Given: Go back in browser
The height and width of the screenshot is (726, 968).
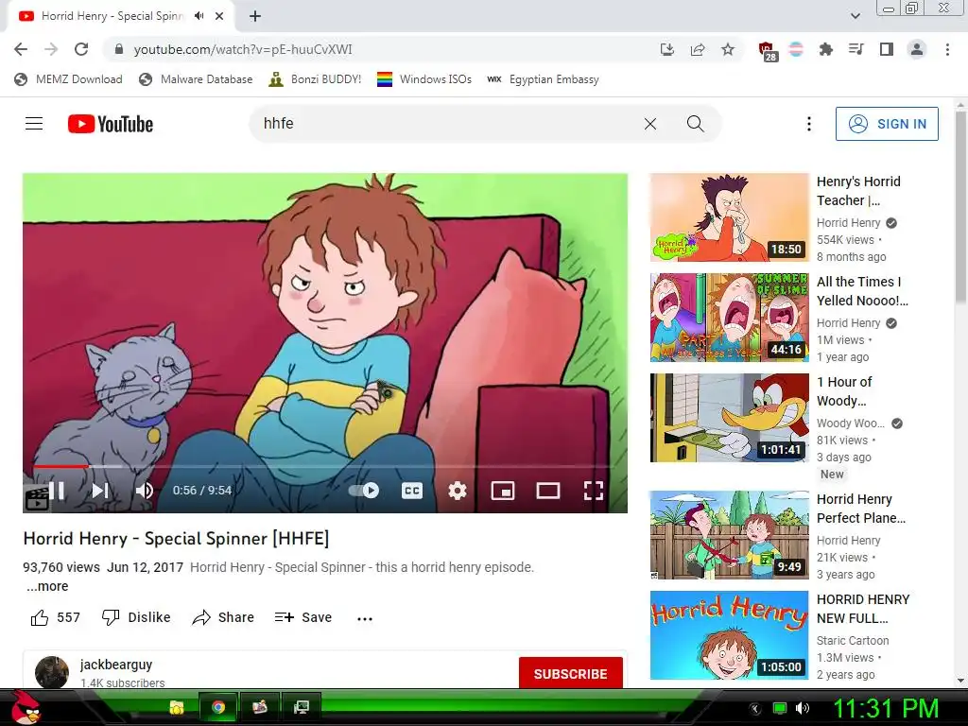Looking at the screenshot, I should (x=21, y=49).
